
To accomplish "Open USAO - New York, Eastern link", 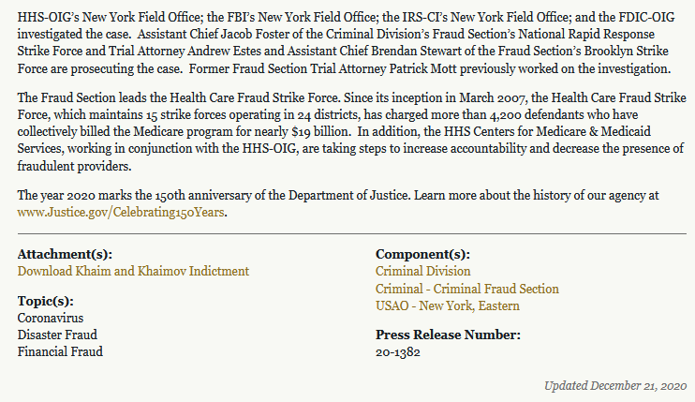I will [447, 305].
